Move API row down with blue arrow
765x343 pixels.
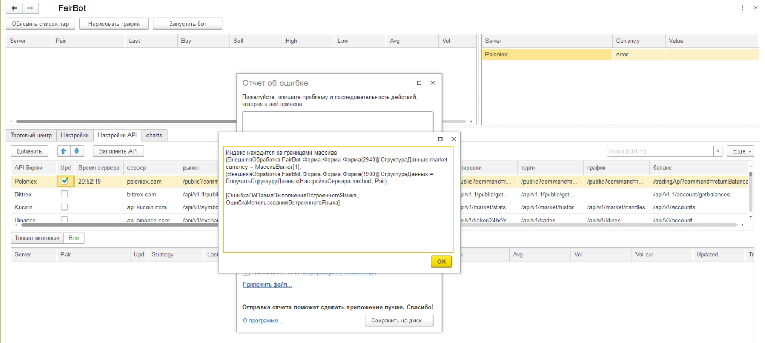[x=76, y=151]
